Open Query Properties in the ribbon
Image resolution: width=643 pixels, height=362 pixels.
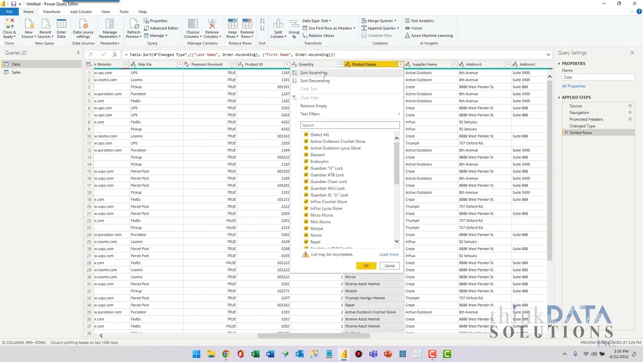coord(156,21)
